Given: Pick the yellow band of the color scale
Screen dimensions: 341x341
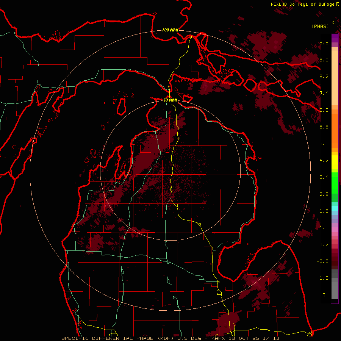Looking at the screenshot, I should 335,162.
